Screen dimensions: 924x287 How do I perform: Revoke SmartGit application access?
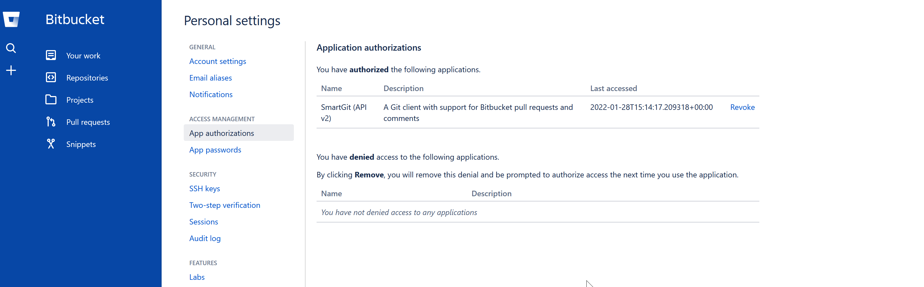(x=742, y=107)
